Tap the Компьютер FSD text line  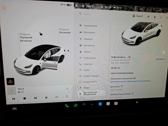pos(123,78)
